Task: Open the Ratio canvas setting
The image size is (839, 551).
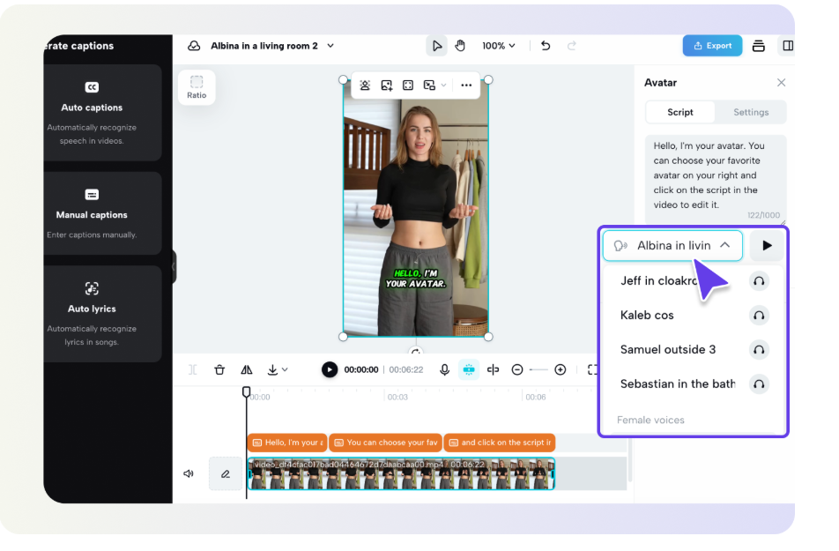Action: coord(197,86)
